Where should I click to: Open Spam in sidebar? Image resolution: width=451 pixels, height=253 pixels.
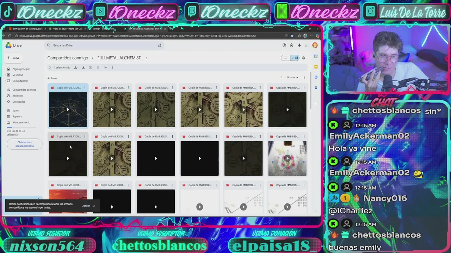pyautogui.click(x=16, y=111)
